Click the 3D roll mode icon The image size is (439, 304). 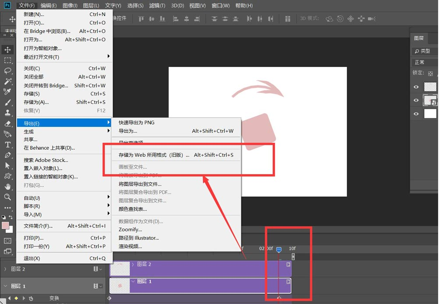tap(340, 19)
